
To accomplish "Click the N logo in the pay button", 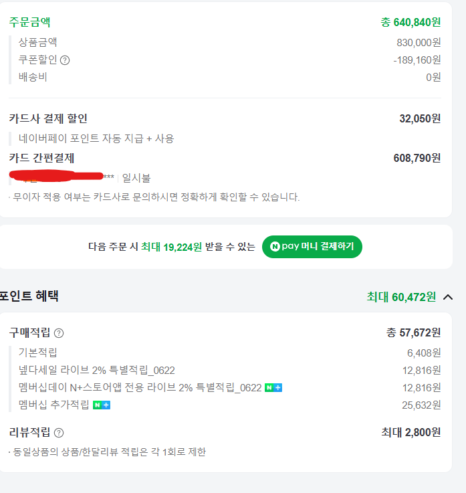I will click(275, 246).
